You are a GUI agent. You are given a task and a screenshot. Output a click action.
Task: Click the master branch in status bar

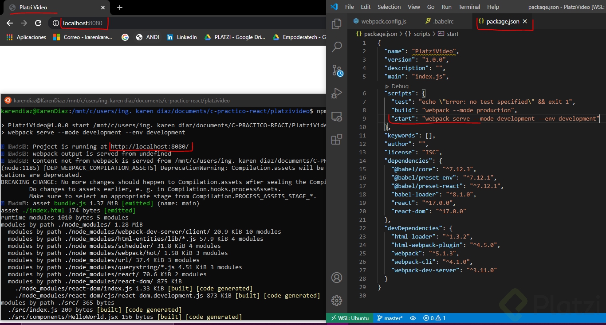390,318
